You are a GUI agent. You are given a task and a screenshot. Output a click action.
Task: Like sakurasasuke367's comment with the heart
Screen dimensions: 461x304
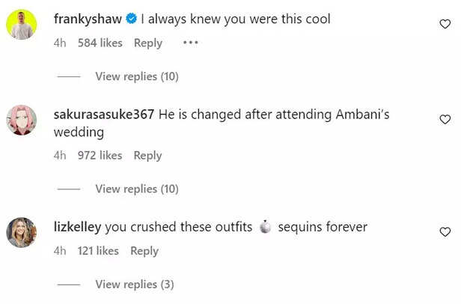click(445, 120)
